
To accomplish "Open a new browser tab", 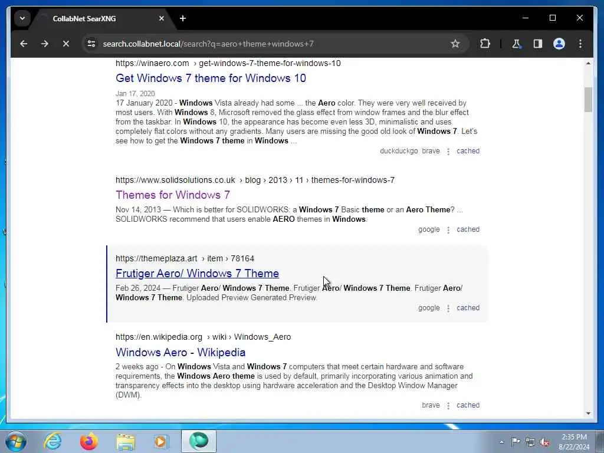I will pos(183,18).
